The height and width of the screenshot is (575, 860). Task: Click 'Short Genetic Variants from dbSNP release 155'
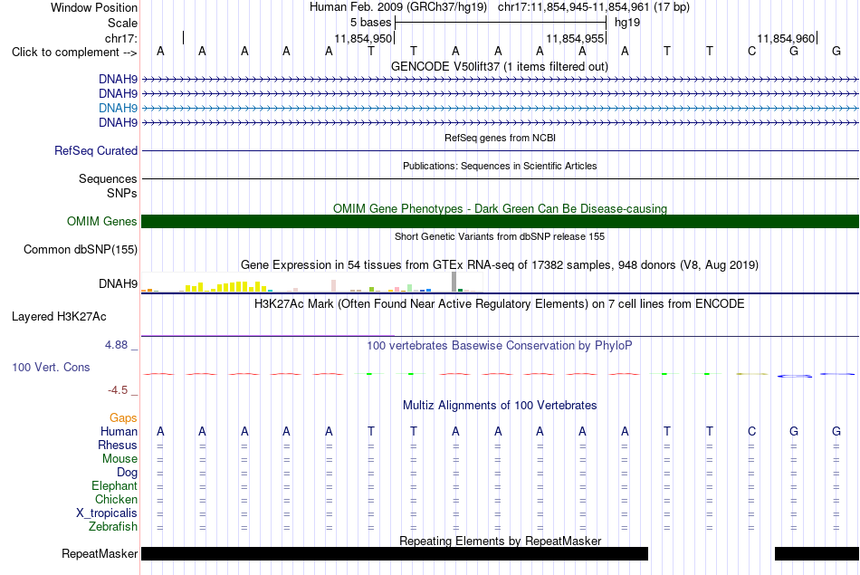[500, 236]
